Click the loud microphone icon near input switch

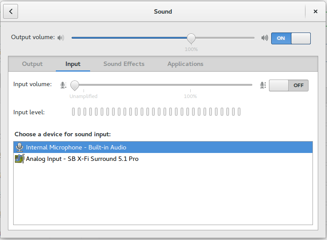pos(263,85)
